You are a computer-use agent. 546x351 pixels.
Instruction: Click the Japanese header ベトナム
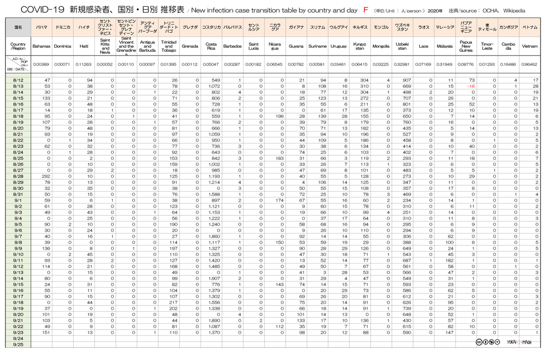[530, 27]
